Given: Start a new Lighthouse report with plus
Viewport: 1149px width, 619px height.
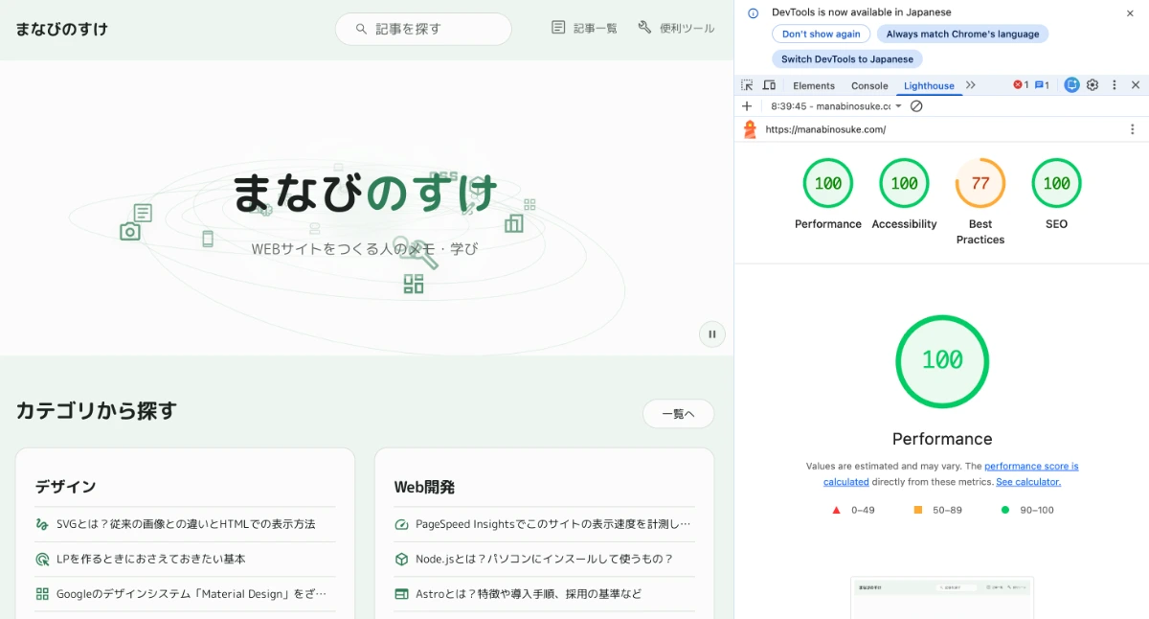Looking at the screenshot, I should pyautogui.click(x=747, y=106).
